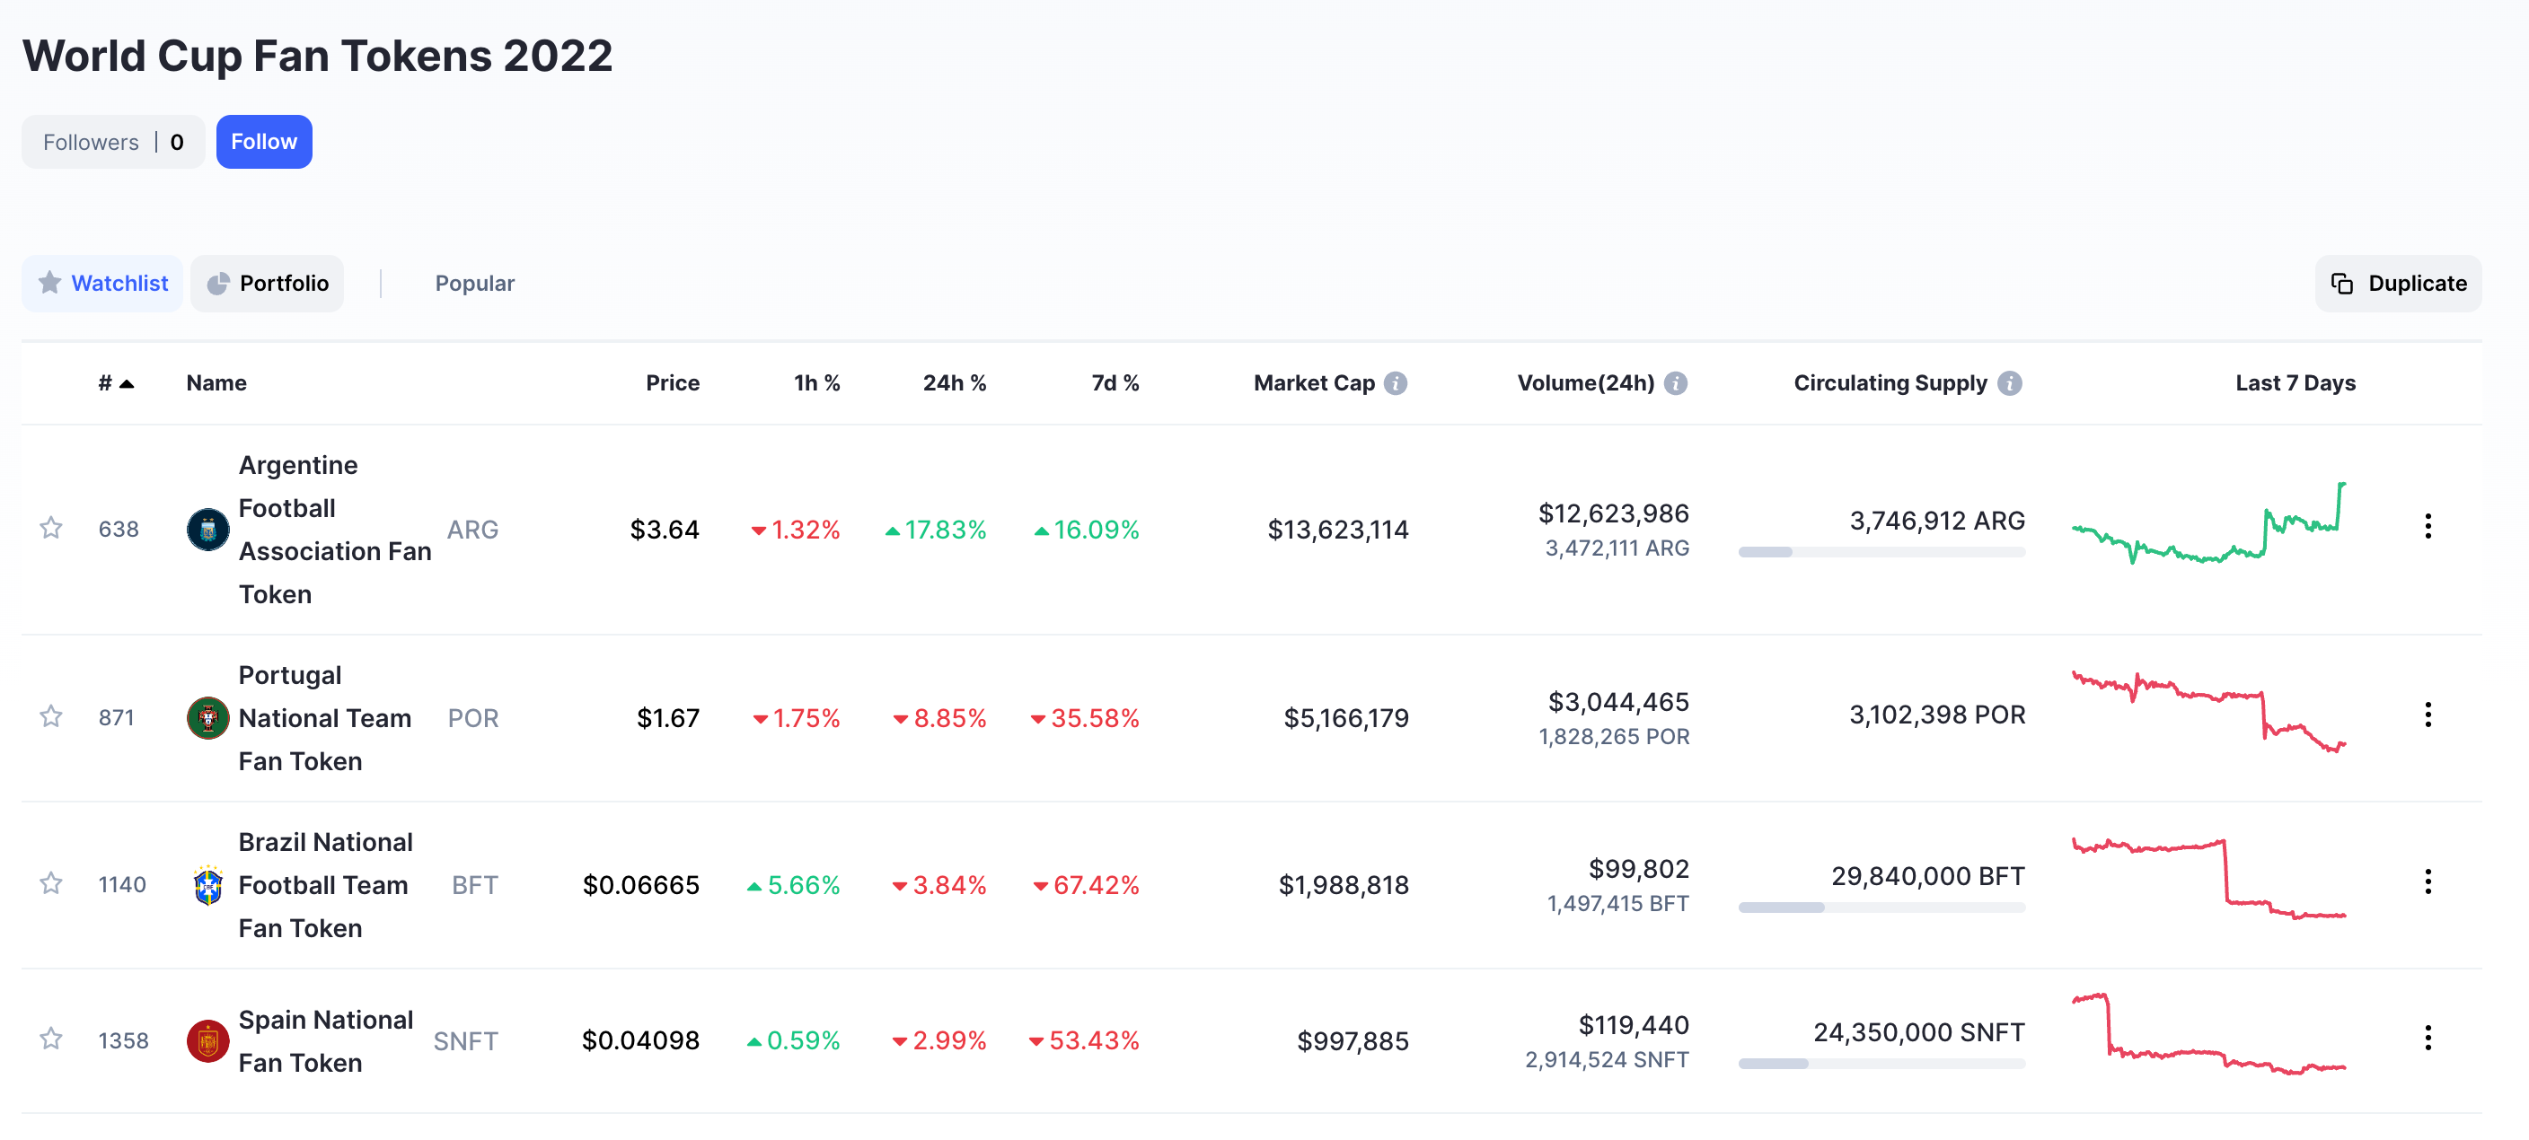Switch to the Portfolio tab
The image size is (2529, 1140).
tap(267, 284)
